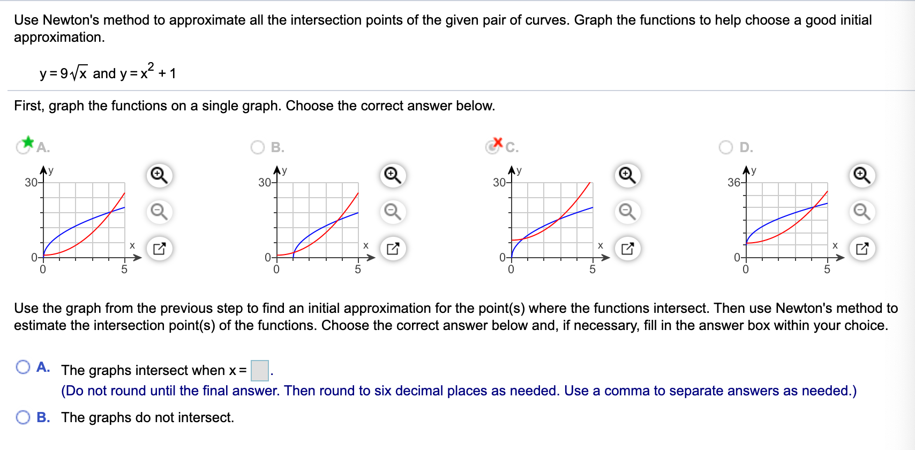This screenshot has width=915, height=450.
Task: Zoom out on graph B
Action: [393, 212]
